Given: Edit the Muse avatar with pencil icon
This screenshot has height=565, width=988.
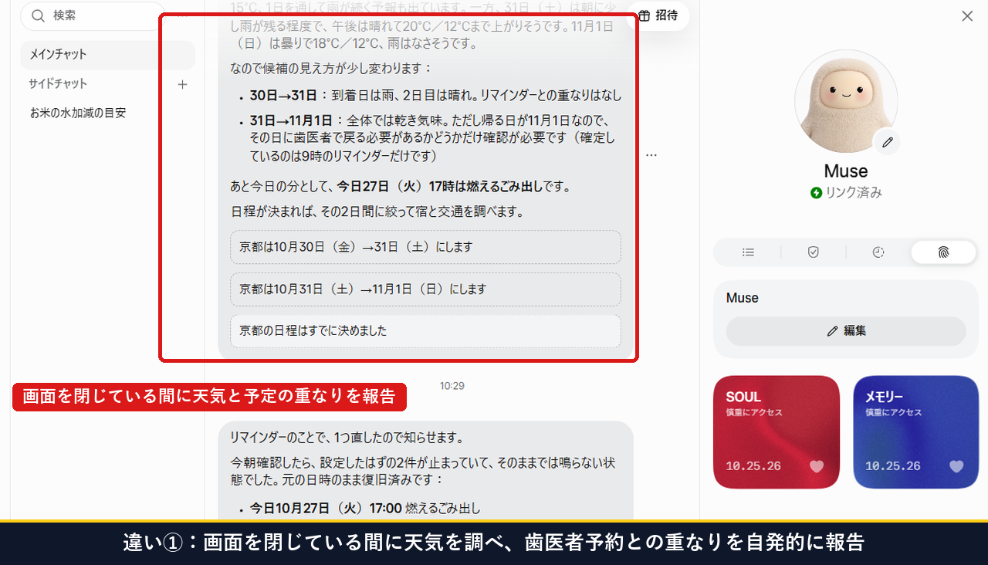Looking at the screenshot, I should click(888, 142).
